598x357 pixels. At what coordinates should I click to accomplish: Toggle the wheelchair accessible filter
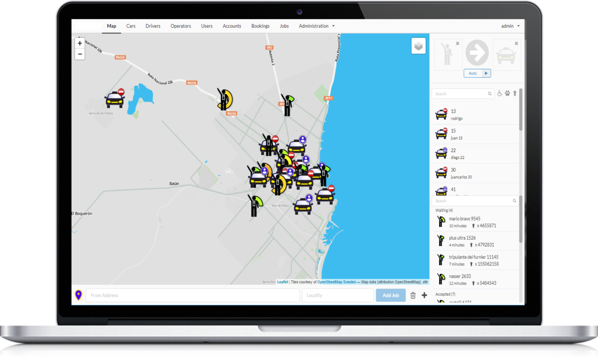coord(500,94)
